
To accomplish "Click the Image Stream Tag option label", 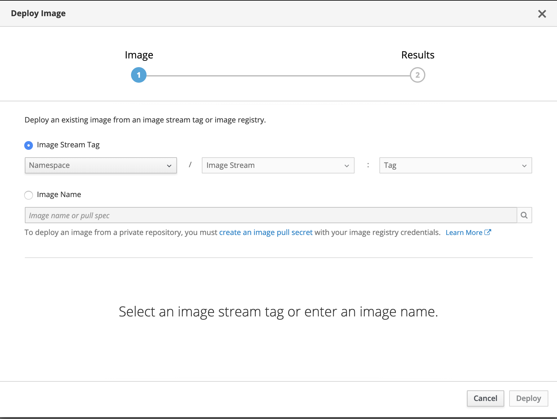I will click(x=68, y=145).
